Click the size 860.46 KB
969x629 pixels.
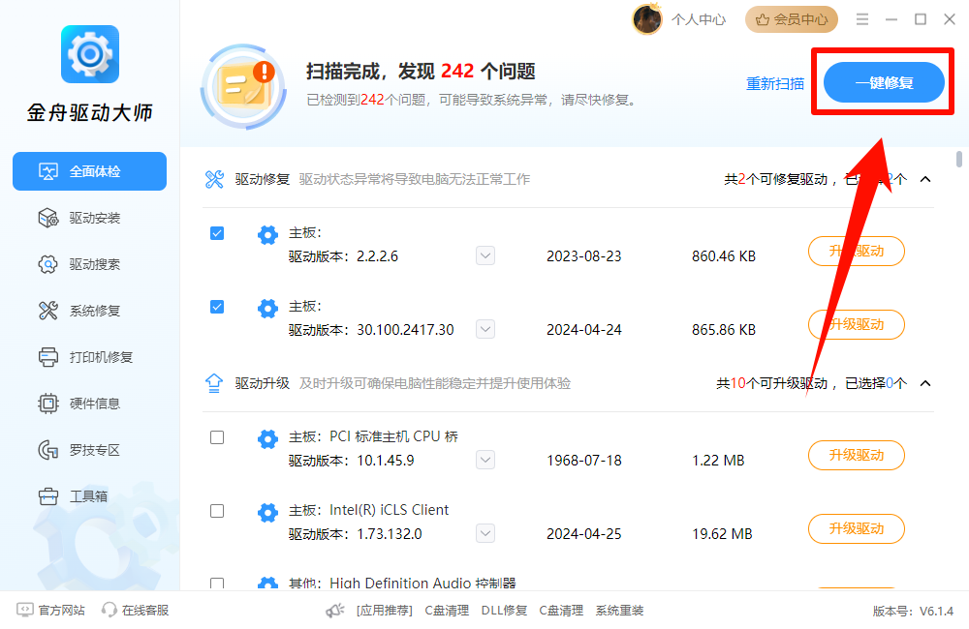(x=724, y=256)
